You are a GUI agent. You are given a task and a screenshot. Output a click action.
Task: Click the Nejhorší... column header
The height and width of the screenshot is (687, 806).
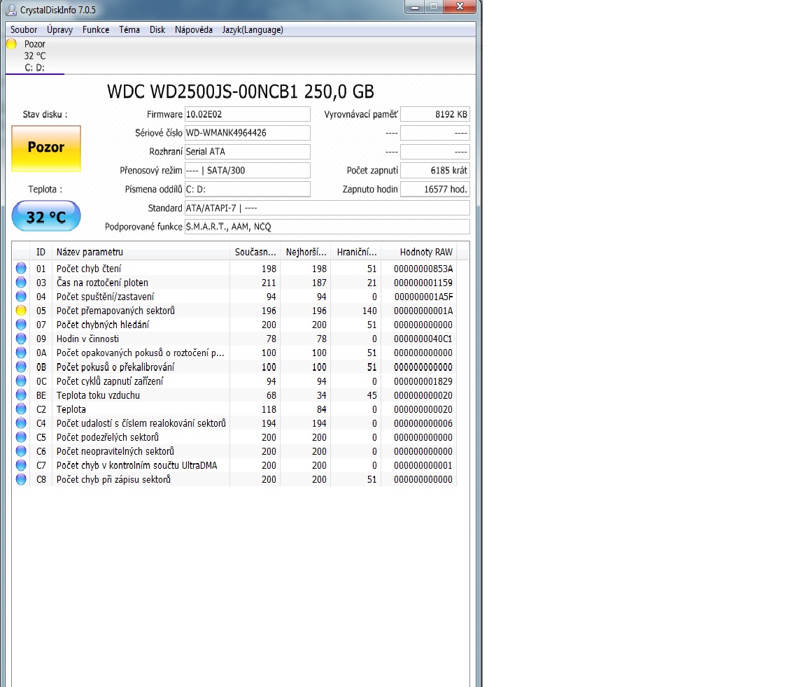pyautogui.click(x=305, y=252)
